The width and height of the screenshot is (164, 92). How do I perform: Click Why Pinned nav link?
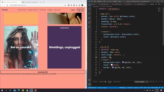(x=22, y=10)
